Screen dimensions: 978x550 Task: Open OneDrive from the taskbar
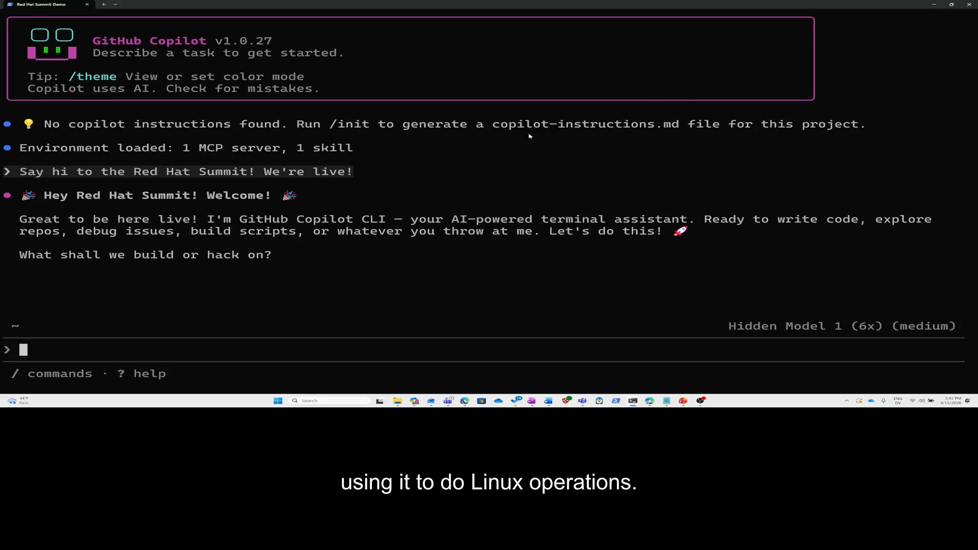click(498, 401)
